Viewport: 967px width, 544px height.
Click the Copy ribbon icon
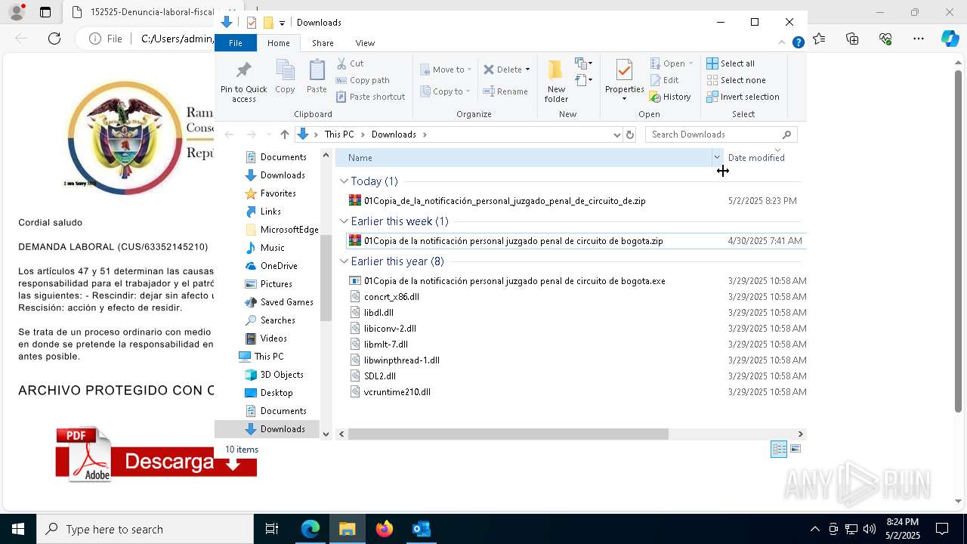285,77
